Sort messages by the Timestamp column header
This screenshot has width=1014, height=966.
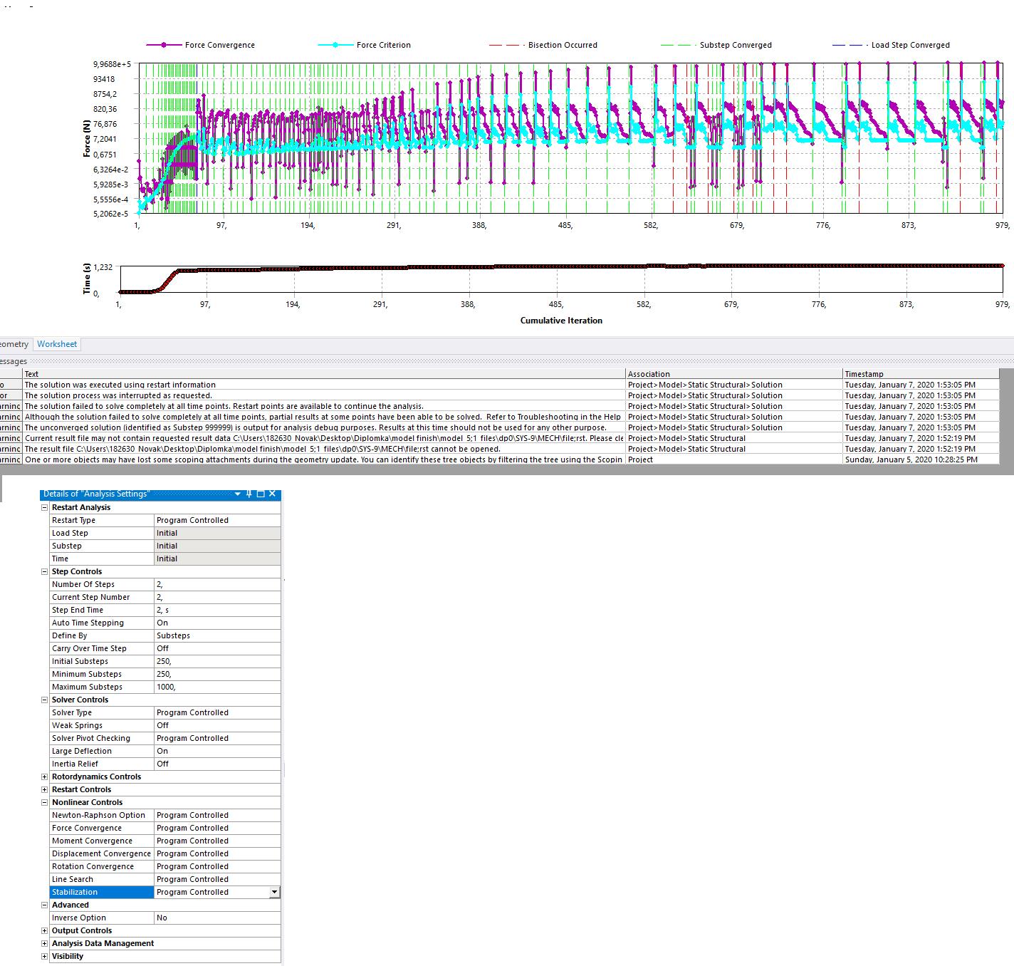(x=921, y=374)
